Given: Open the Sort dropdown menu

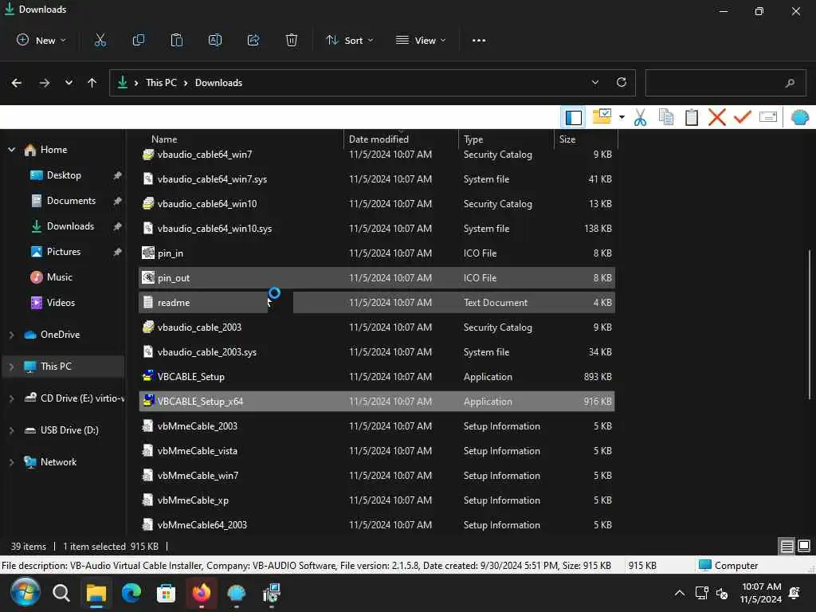Looking at the screenshot, I should pos(349,40).
